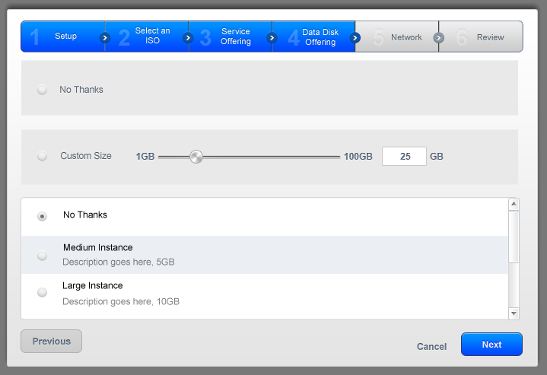Select the Medium Instance radio button
Viewport: 547px width, 375px height.
[x=43, y=256]
